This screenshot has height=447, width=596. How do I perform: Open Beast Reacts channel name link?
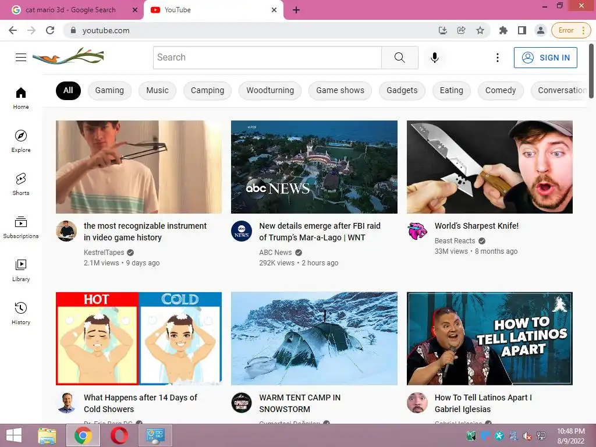[455, 240]
